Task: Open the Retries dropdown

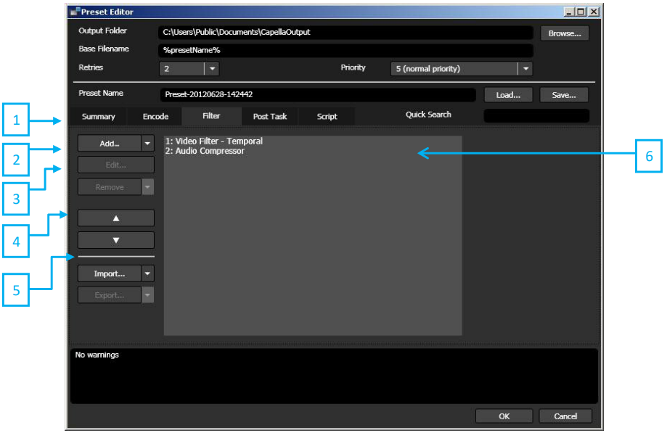Action: (x=211, y=67)
